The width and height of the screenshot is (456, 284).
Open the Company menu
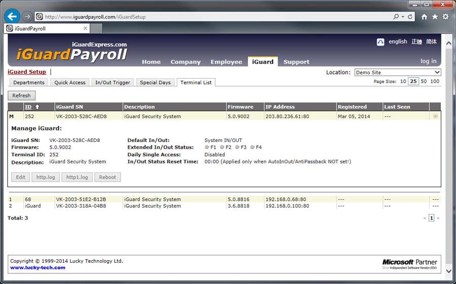click(x=185, y=62)
